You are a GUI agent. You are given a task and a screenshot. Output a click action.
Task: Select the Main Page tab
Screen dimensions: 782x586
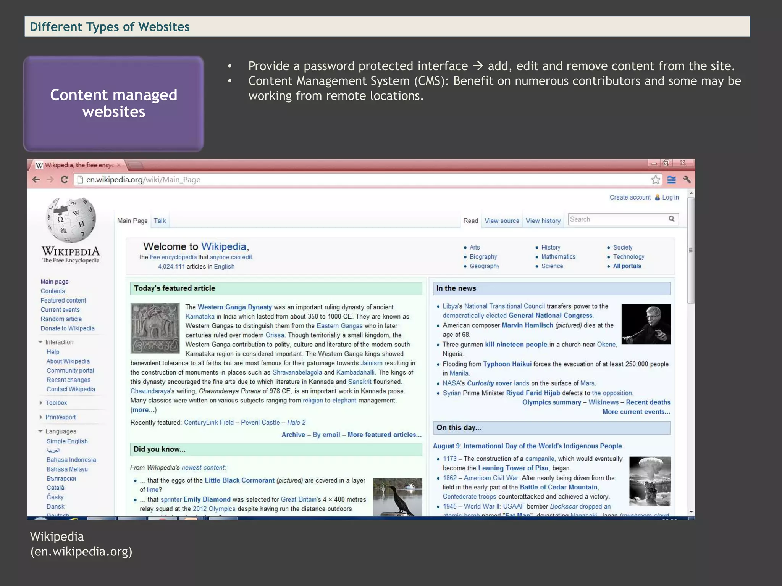coord(132,221)
